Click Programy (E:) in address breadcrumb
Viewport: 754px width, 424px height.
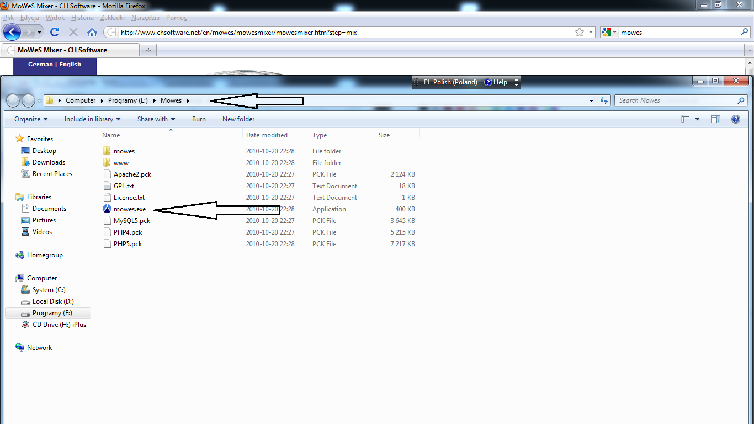pyautogui.click(x=128, y=100)
